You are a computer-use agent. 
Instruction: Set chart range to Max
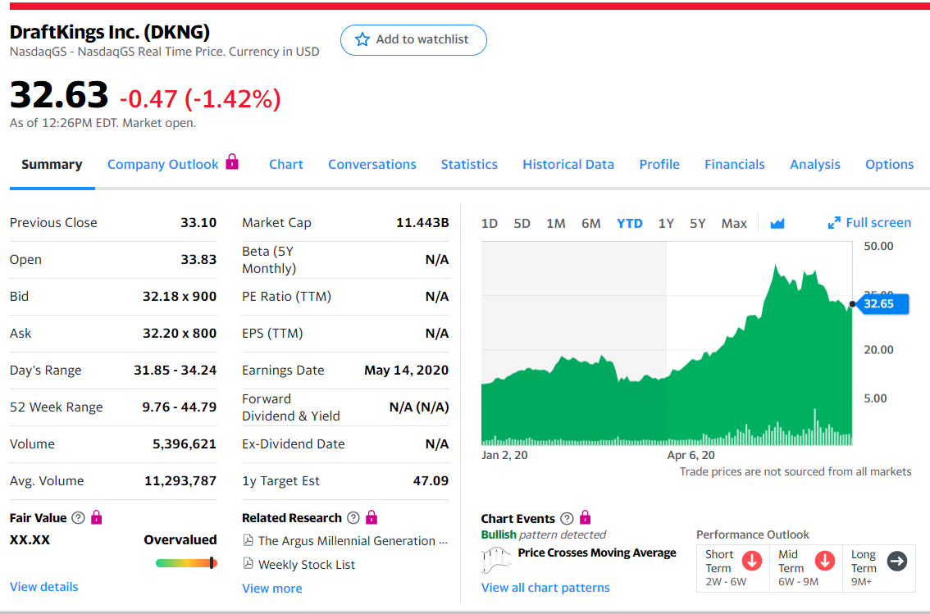[734, 224]
